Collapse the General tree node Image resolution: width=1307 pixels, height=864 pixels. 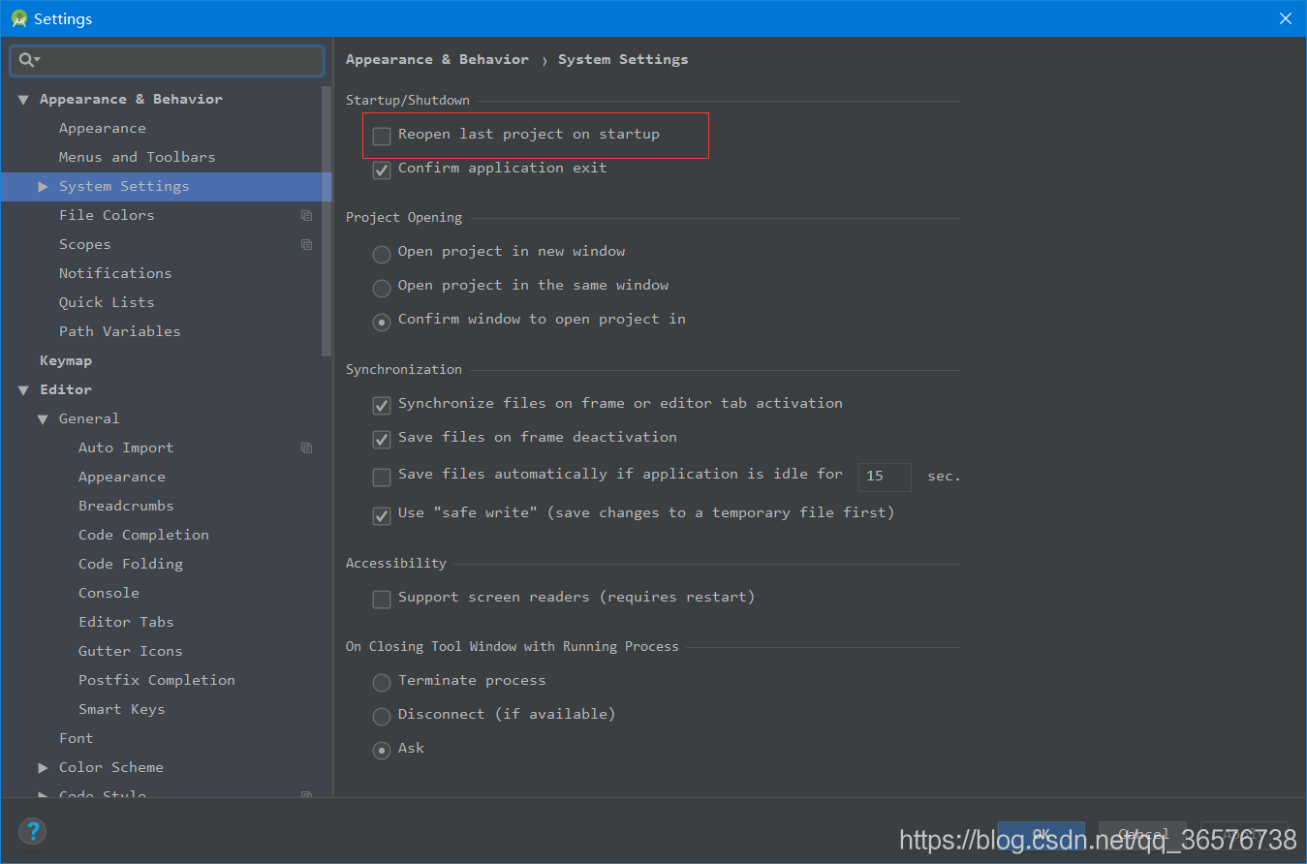[43, 418]
